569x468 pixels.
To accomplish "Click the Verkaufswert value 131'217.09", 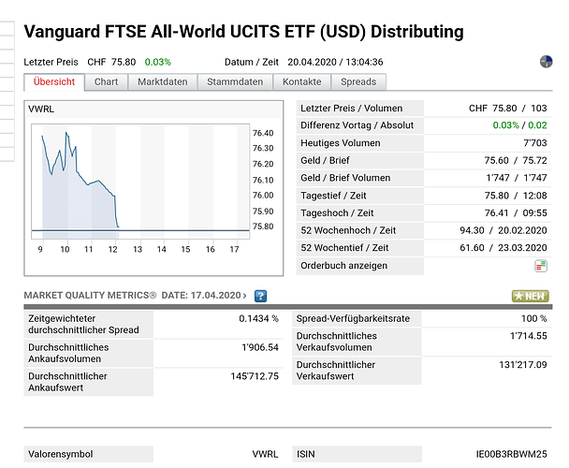I will coord(523,365).
